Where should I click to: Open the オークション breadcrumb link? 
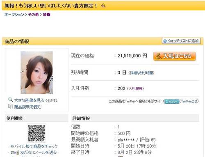click(14, 14)
